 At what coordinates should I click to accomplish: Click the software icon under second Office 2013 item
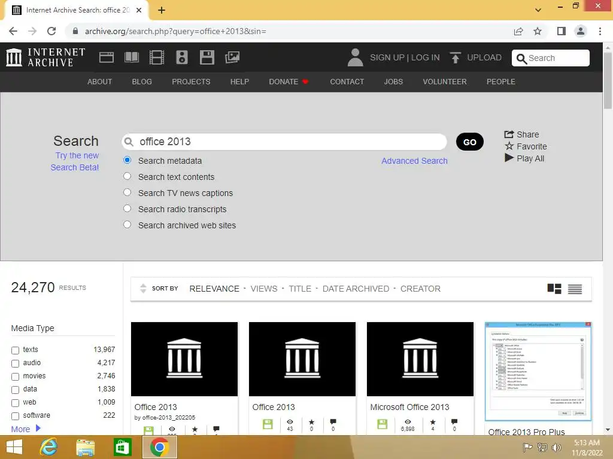pyautogui.click(x=268, y=424)
